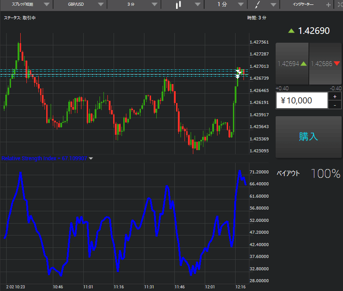343x291 pixels.
Task: Click the 購入 purchase button
Action: point(309,137)
